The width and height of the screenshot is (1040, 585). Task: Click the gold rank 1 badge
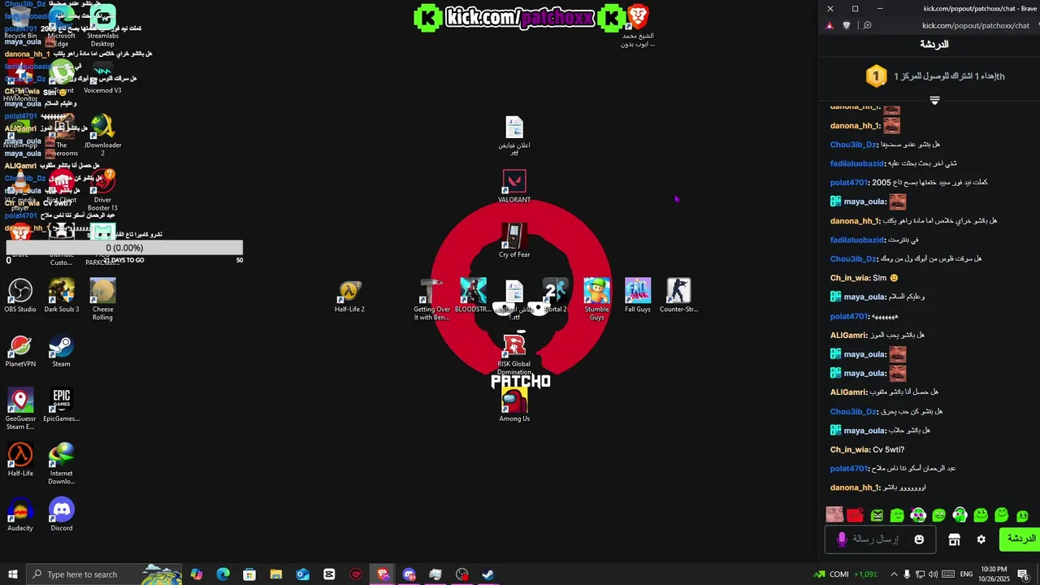point(876,76)
